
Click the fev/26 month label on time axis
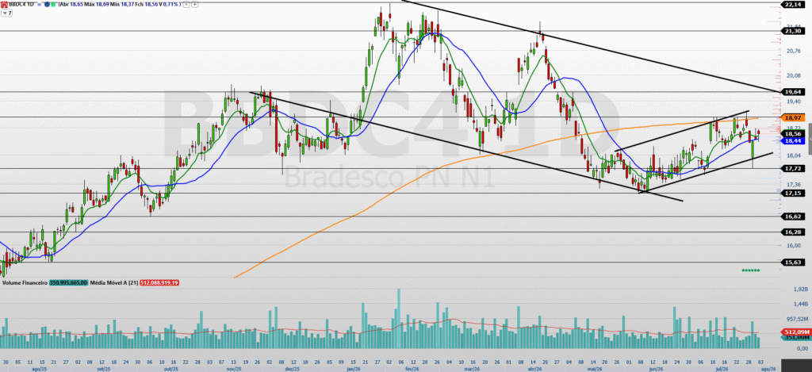click(412, 369)
